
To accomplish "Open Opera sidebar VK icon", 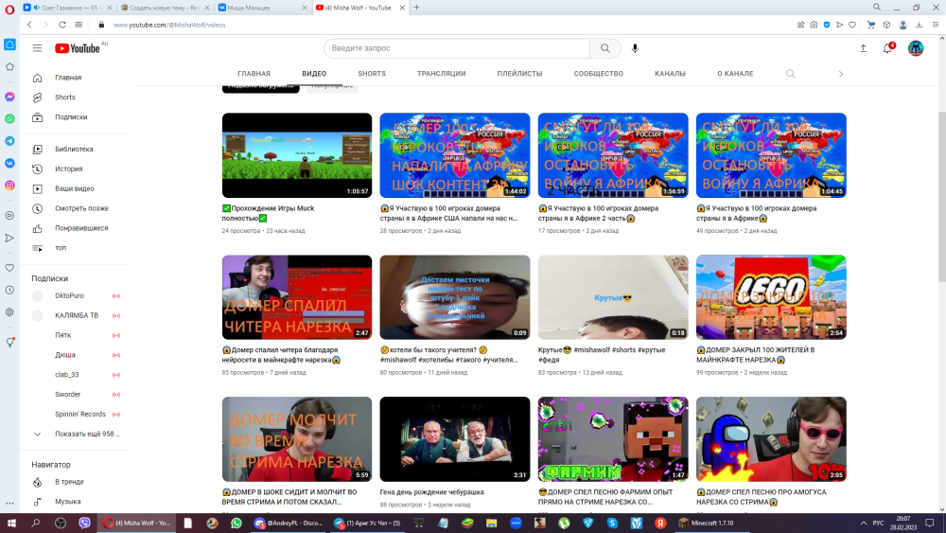I will click(x=9, y=163).
